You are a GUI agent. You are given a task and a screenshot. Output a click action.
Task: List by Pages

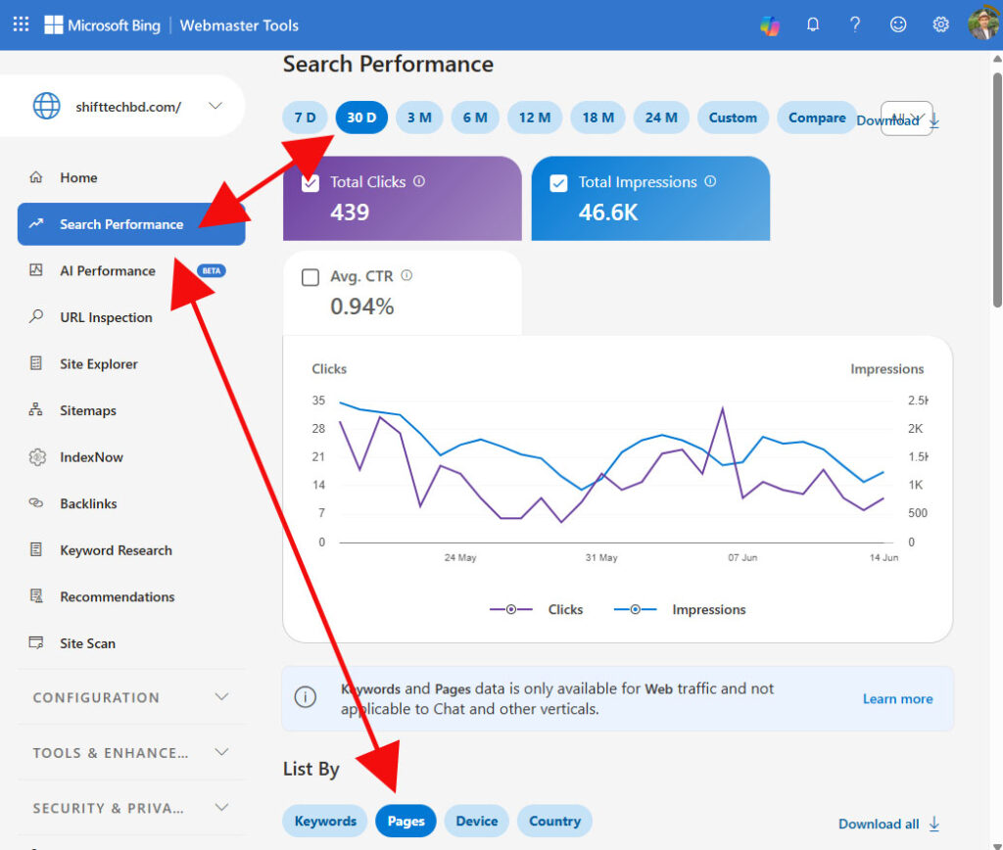tap(406, 821)
